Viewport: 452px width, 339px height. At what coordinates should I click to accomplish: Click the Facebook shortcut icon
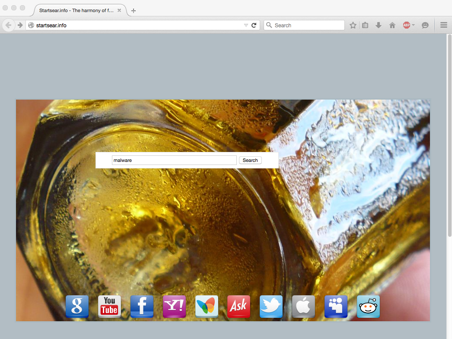click(142, 307)
